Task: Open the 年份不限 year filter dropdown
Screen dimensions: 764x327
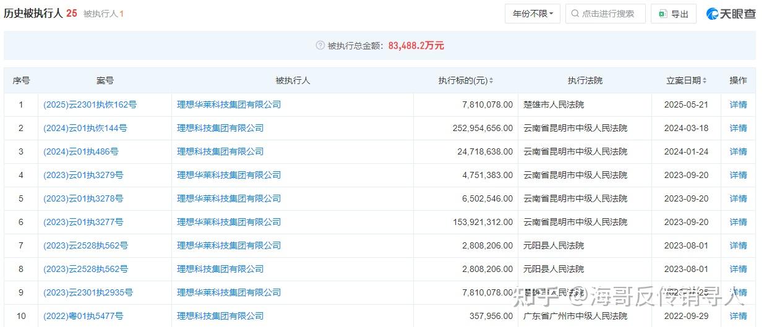Action: 533,14
